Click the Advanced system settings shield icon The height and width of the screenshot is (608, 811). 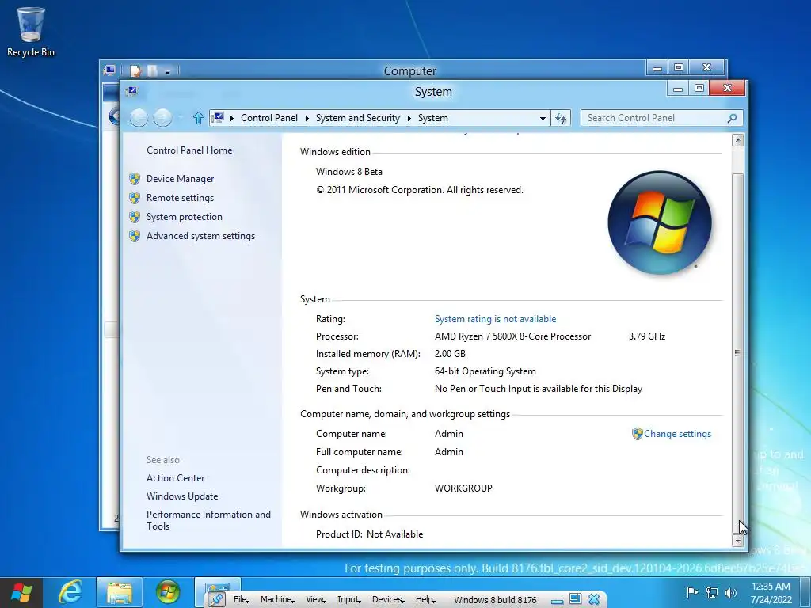pos(135,236)
